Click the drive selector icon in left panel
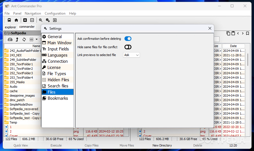 coord(10,40)
